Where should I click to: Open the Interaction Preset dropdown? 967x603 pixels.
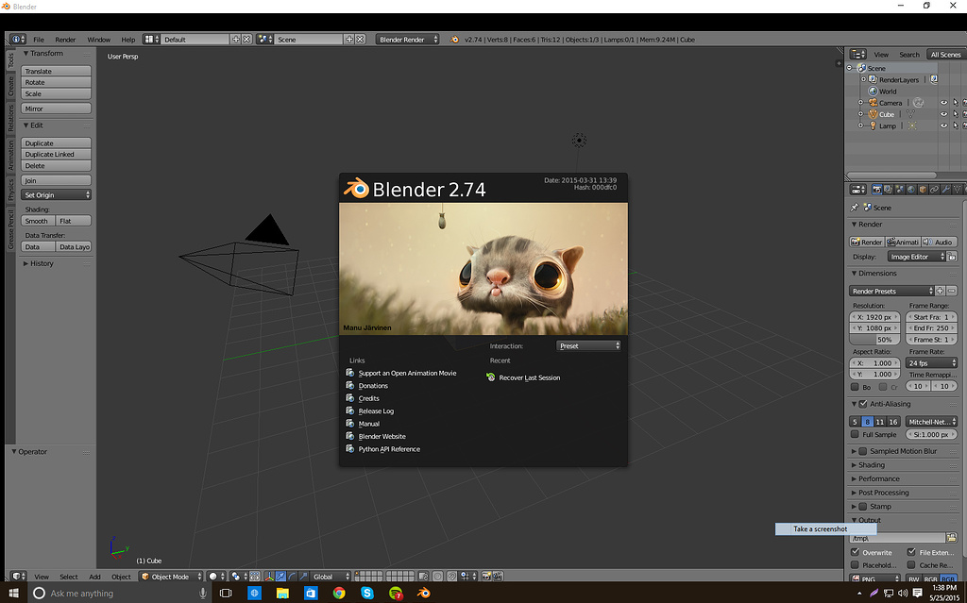[588, 346]
